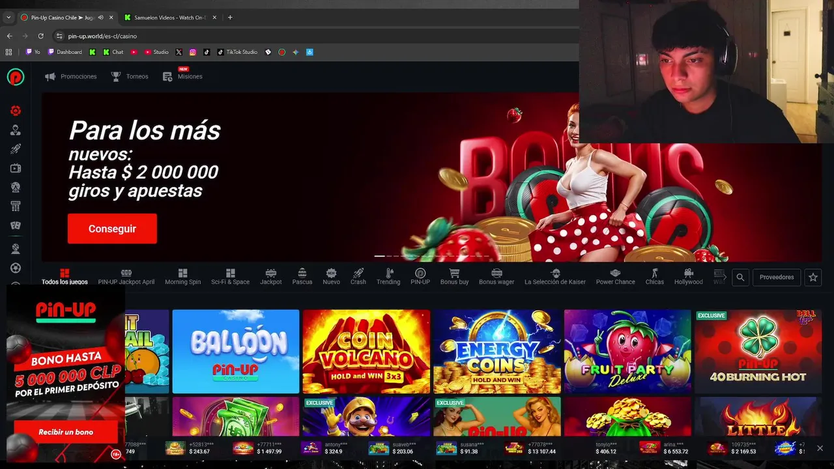Click the category scroll right arrow

click(x=725, y=277)
